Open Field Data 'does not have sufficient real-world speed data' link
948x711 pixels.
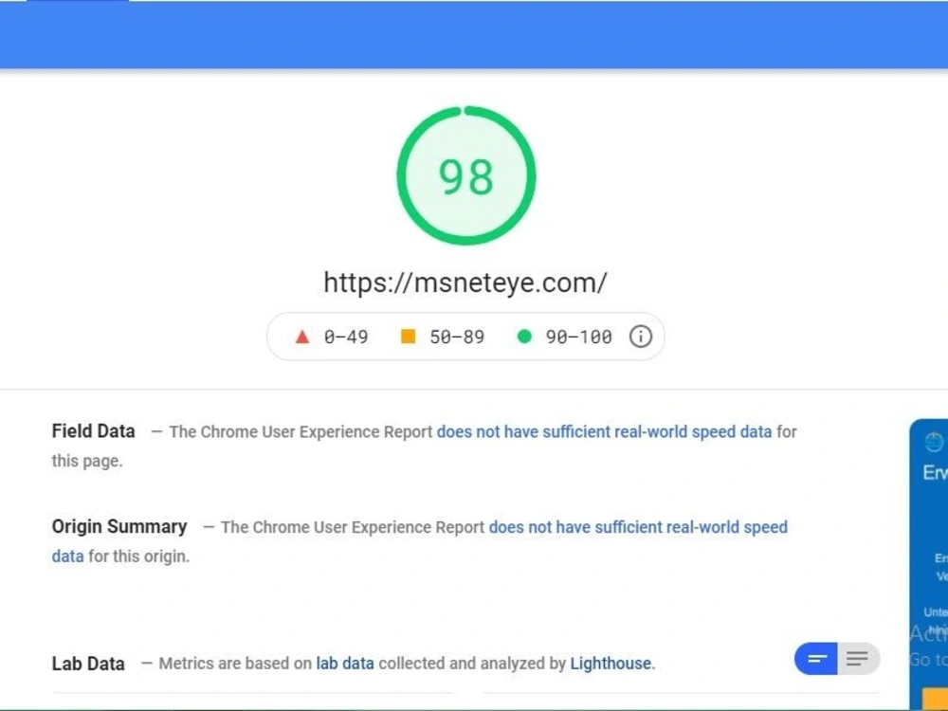[x=604, y=431]
